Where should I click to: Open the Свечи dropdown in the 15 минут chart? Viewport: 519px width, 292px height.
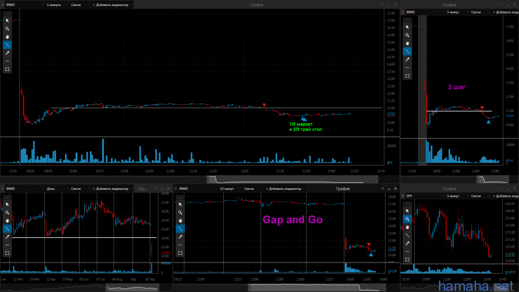pos(252,189)
